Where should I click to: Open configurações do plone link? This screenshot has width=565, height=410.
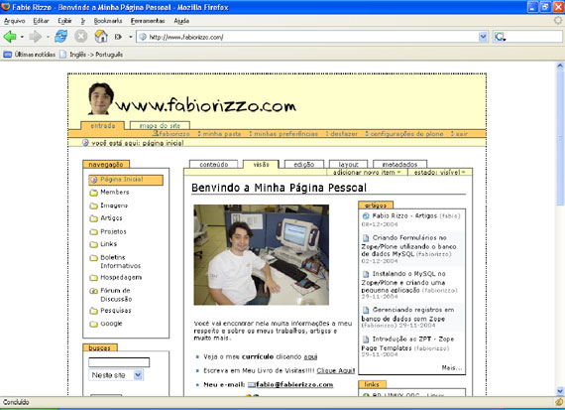click(x=404, y=134)
